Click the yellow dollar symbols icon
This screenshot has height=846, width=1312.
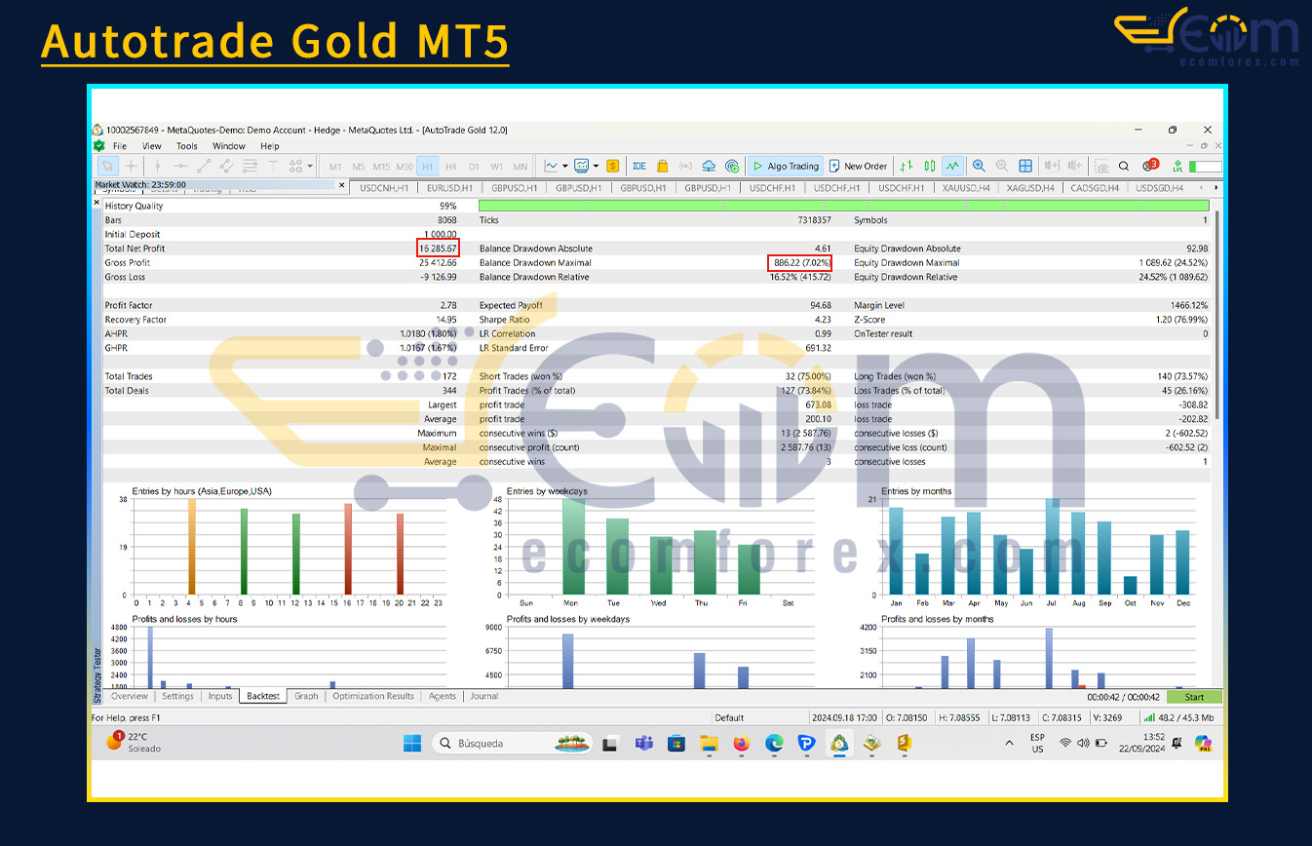[613, 166]
